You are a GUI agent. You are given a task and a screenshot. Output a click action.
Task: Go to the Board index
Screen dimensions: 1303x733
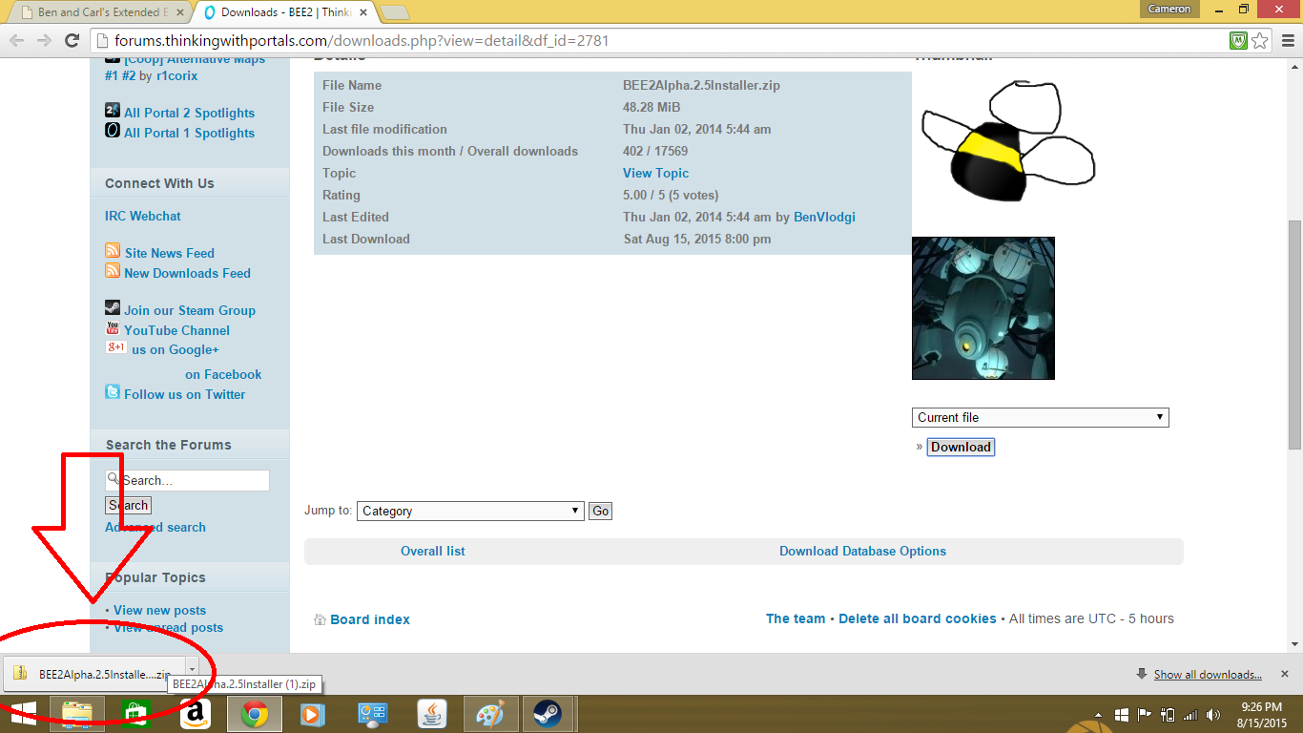point(370,619)
